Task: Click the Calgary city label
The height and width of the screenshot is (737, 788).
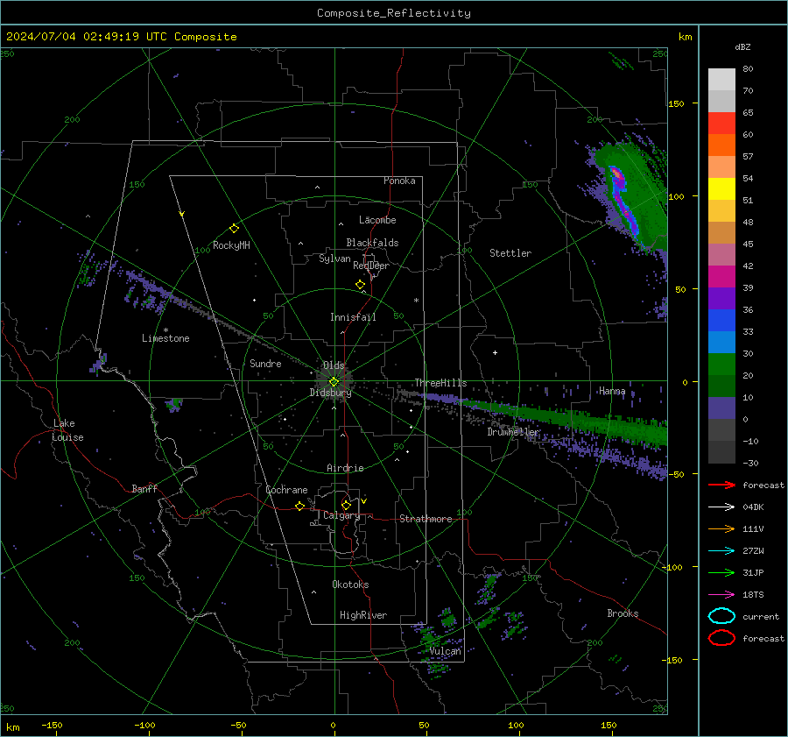Action: pos(341,515)
